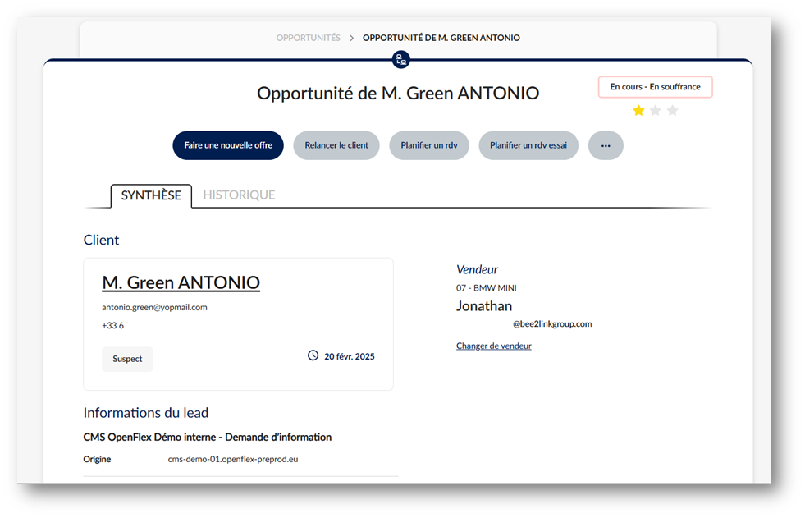Click phone number +33 6
Screen dimensions: 805x518
(x=112, y=325)
